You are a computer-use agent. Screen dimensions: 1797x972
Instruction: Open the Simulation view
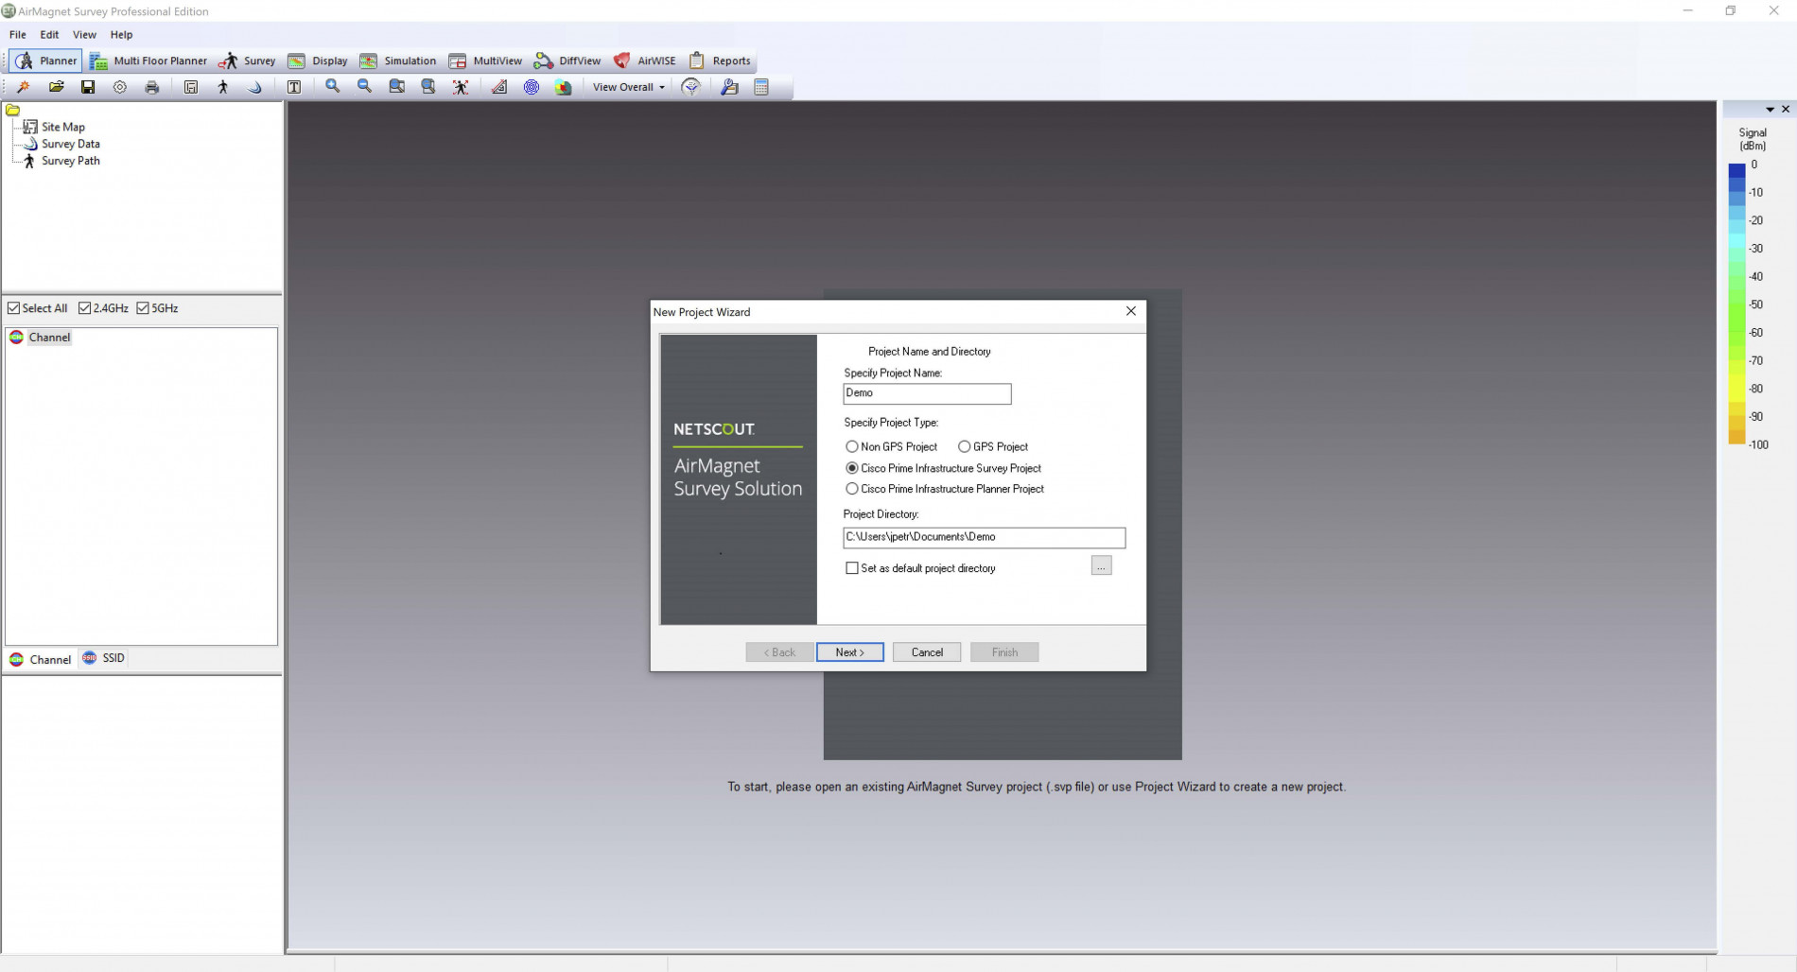click(397, 61)
